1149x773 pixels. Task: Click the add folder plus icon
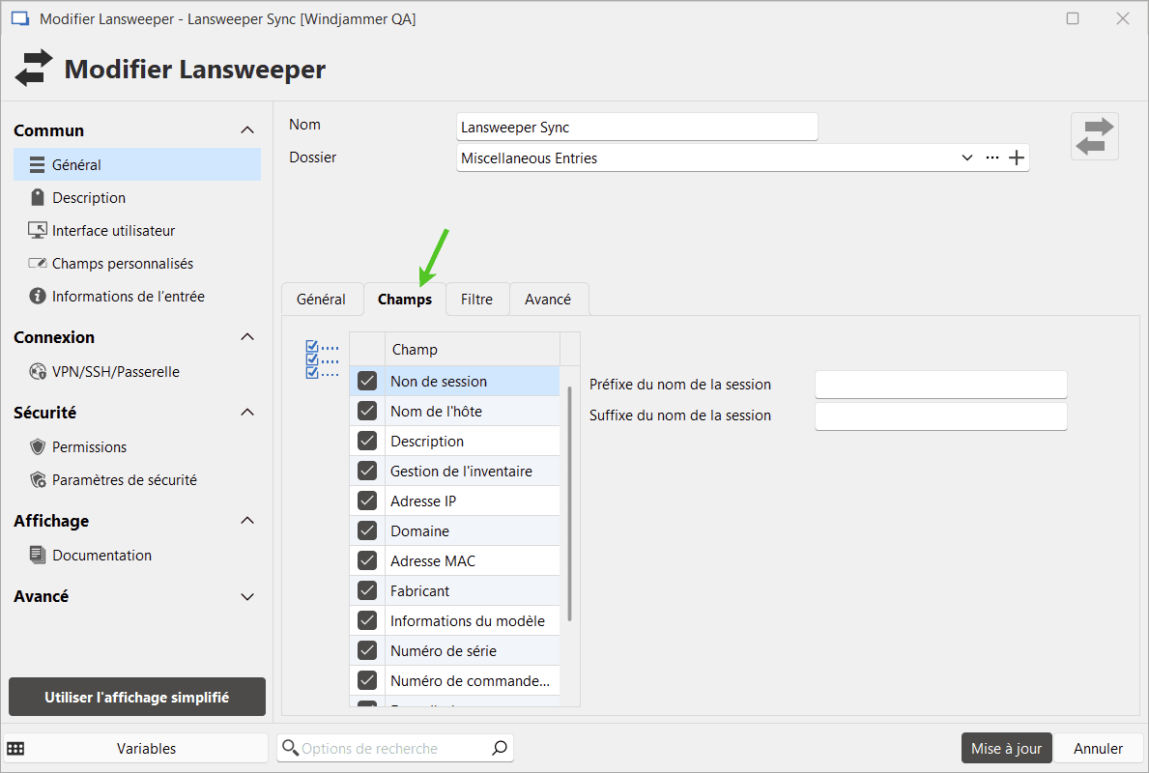point(1017,157)
